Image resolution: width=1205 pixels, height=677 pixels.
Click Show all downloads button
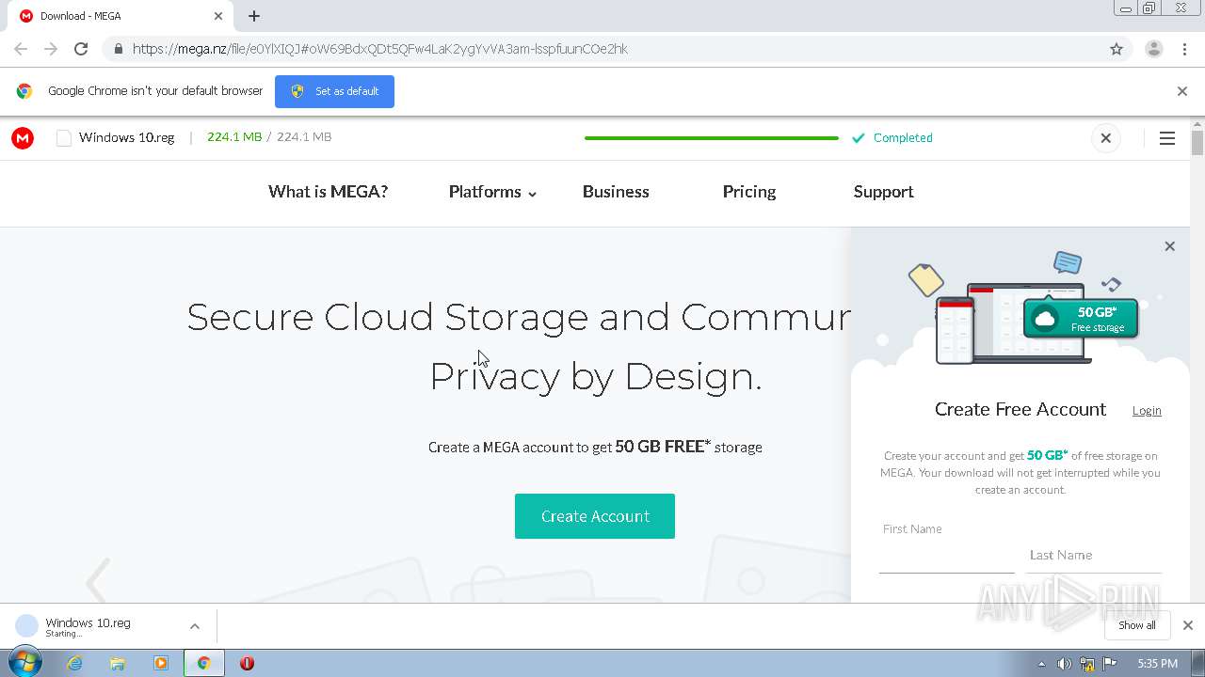tap(1137, 625)
